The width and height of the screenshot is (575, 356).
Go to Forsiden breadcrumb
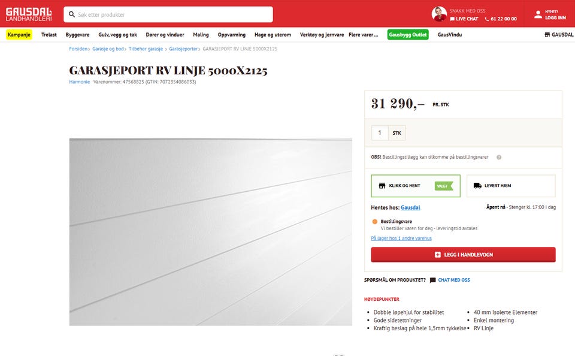point(78,49)
